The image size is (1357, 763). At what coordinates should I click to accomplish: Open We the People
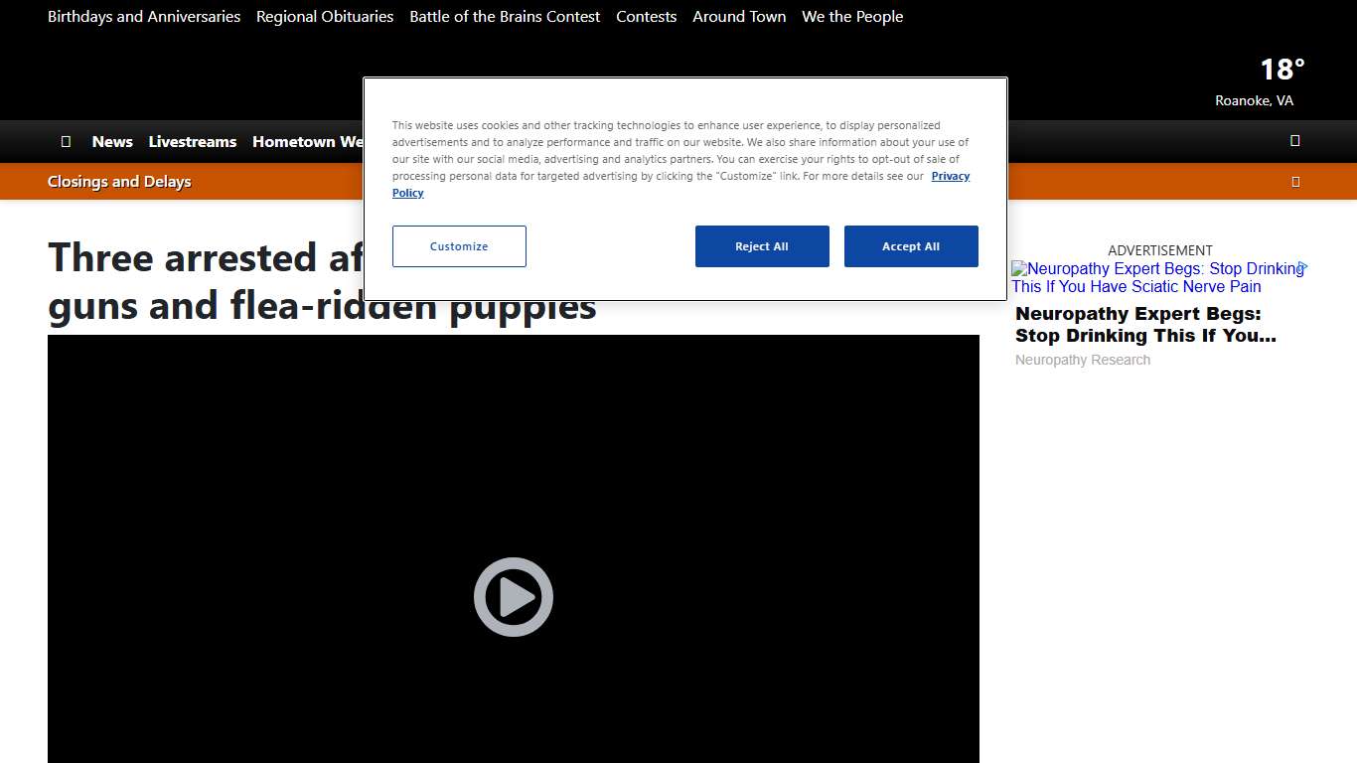(x=852, y=17)
